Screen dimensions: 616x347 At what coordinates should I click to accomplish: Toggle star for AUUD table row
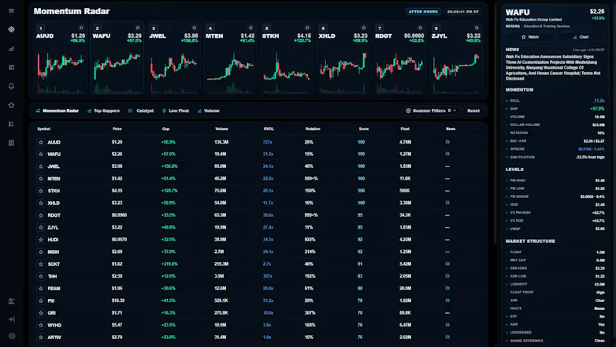[40, 143]
